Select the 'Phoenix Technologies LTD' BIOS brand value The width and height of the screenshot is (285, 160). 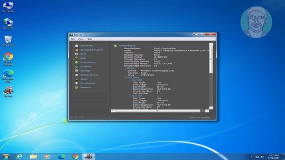click(x=157, y=71)
